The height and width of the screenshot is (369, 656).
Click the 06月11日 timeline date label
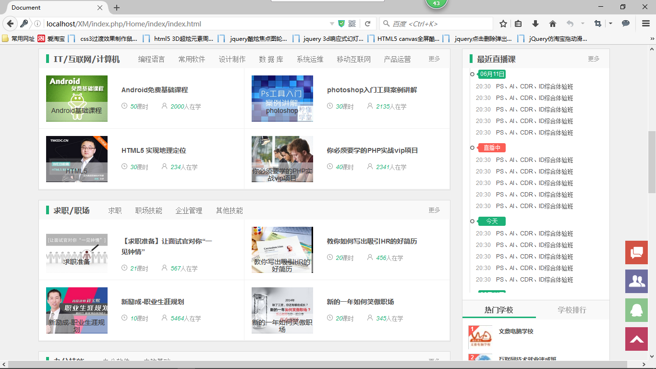click(x=492, y=74)
